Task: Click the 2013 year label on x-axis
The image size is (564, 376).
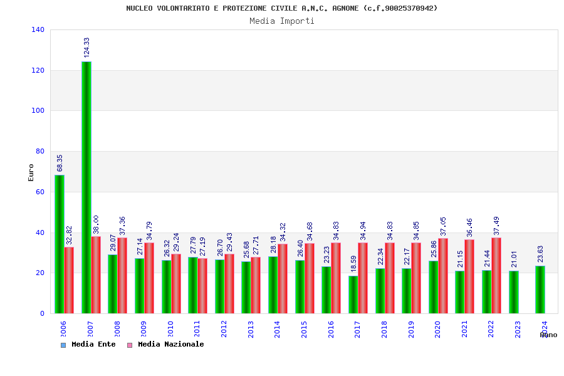Action: point(251,329)
